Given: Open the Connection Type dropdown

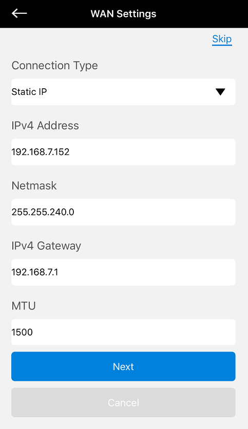Looking at the screenshot, I should [x=123, y=92].
